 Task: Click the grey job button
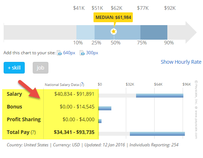[x=40, y=68]
